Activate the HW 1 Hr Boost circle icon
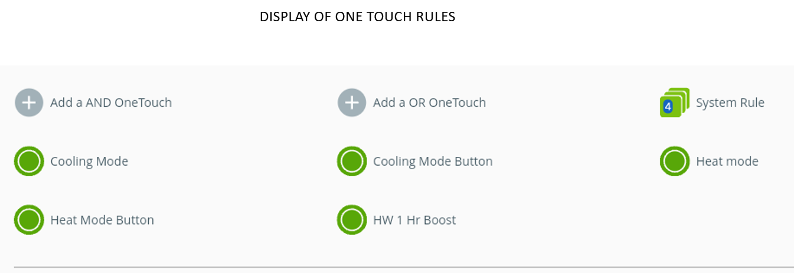Image resolution: width=794 pixels, height=273 pixels. tap(352, 220)
